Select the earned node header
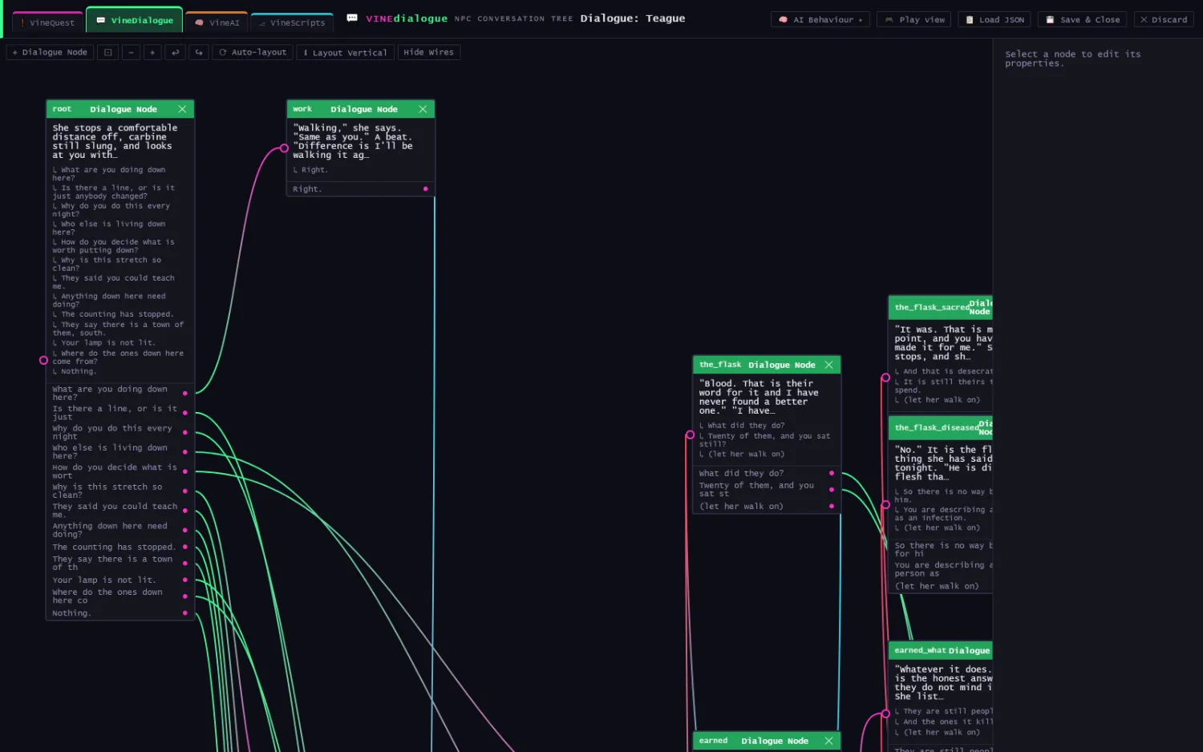1203x752 pixels. (x=767, y=741)
